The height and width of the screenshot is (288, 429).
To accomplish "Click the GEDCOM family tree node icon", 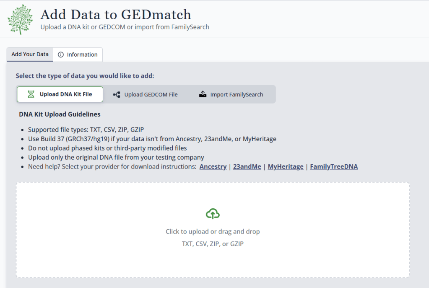I will pos(117,95).
